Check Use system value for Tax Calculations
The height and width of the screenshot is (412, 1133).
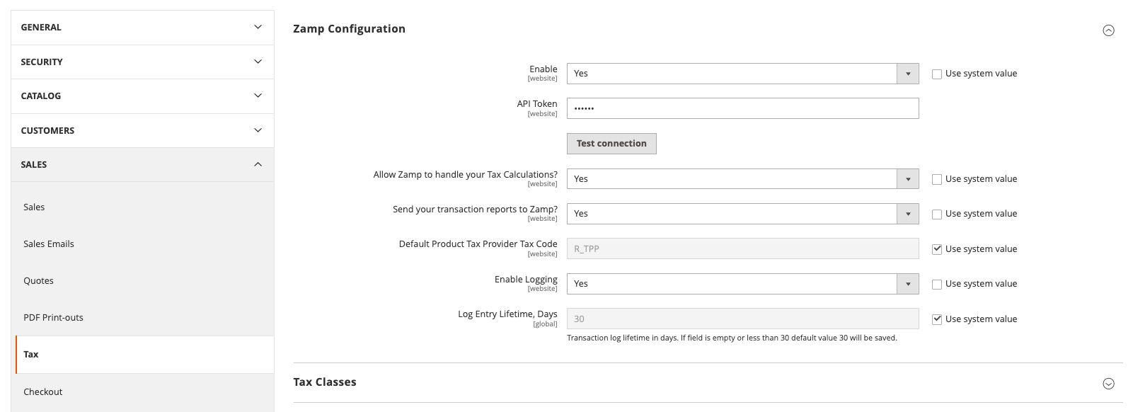(937, 179)
